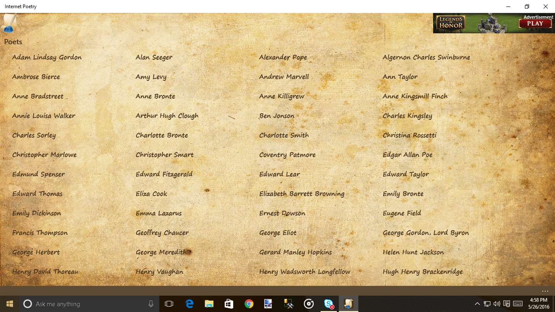Open the clock and date flyout

[x=538, y=304]
